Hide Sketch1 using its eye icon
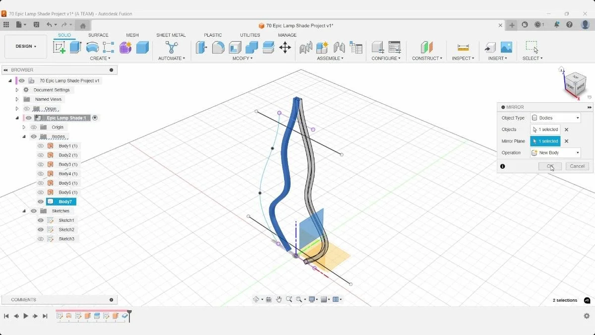Viewport: 595px width, 335px height. click(x=41, y=220)
